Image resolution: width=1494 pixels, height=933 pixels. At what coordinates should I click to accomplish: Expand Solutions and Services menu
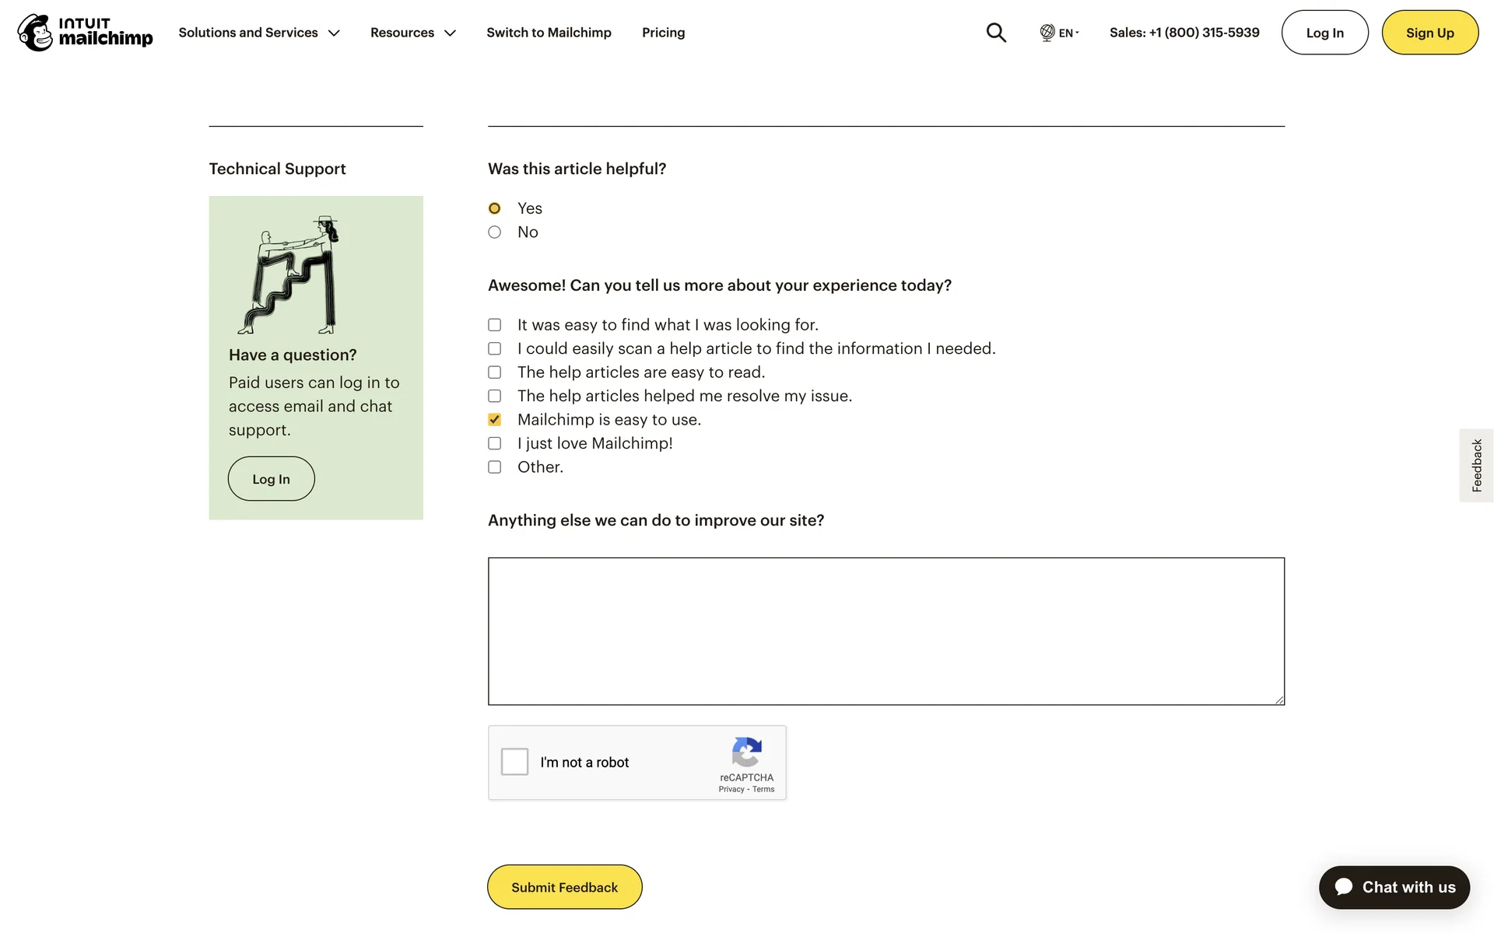(x=258, y=33)
